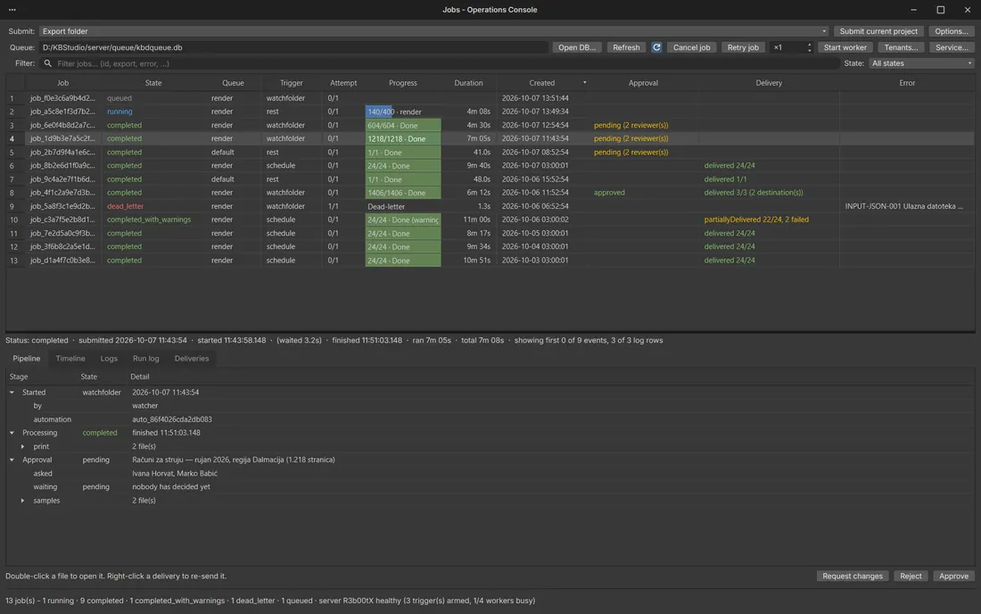Expand the print files node
Image resolution: width=981 pixels, height=614 pixels.
pyautogui.click(x=23, y=446)
